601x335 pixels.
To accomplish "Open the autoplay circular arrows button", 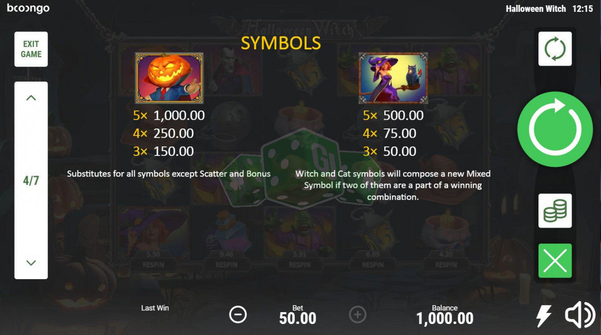I will pos(555,49).
